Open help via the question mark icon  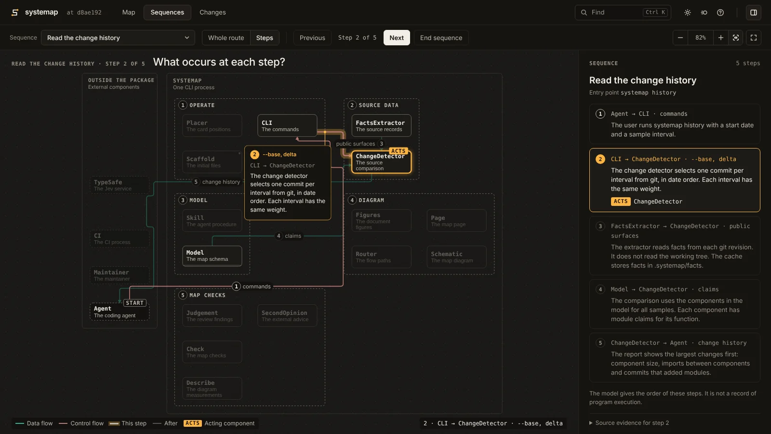pos(720,13)
